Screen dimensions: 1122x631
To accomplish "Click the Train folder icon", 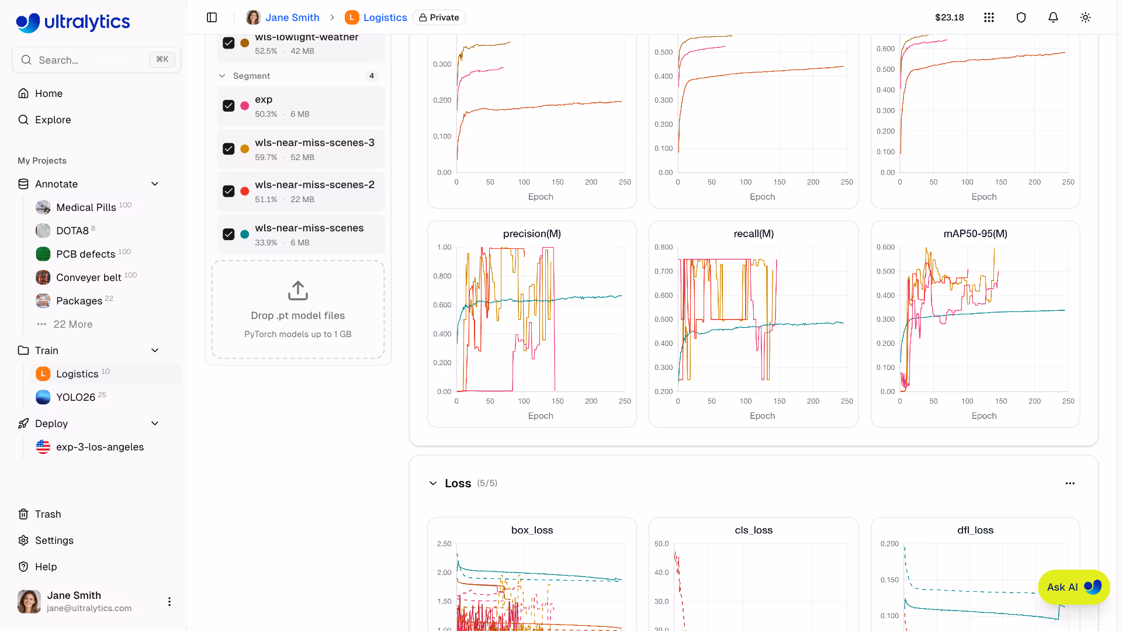I will 23,351.
